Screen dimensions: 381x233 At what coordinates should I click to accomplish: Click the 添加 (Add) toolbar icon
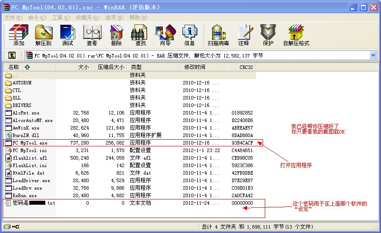pyautogui.click(x=19, y=35)
